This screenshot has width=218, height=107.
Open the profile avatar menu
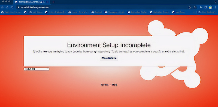210,7
